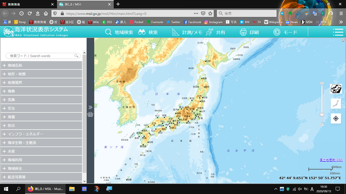Open the Firefox application menu
The image size is (346, 194).
tap(341, 13)
